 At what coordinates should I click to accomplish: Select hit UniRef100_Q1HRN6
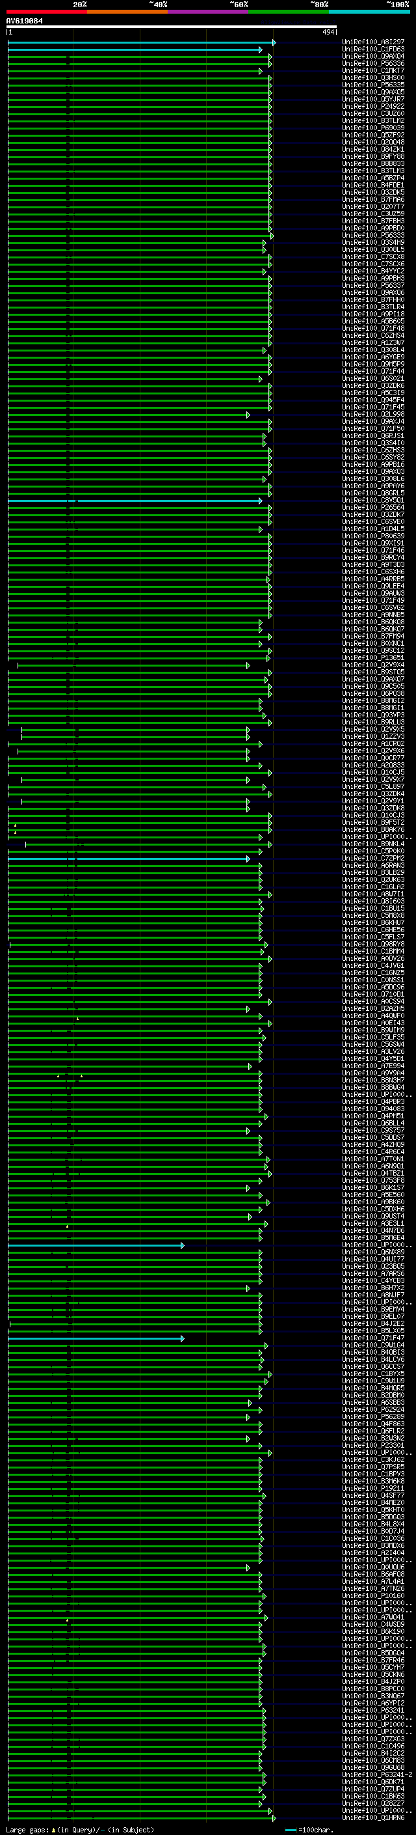pyautogui.click(x=373, y=1817)
